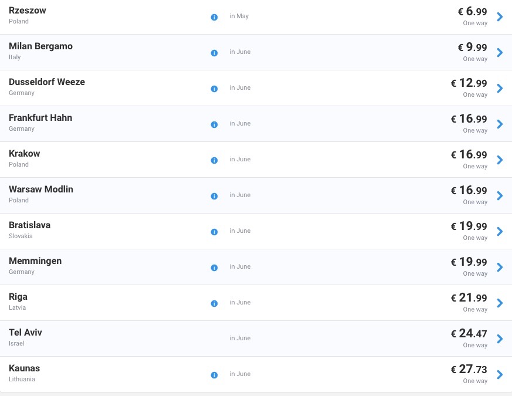Expand Rzeszow fare with right chevron
The width and height of the screenshot is (512, 396).
point(500,16)
